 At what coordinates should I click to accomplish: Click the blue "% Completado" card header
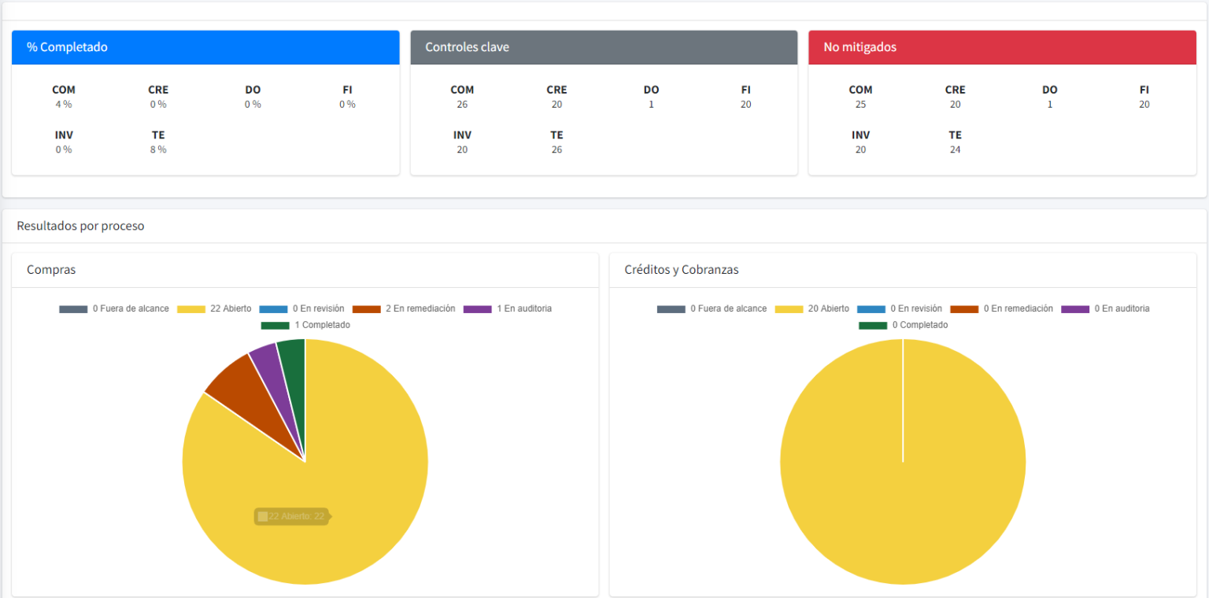point(205,47)
